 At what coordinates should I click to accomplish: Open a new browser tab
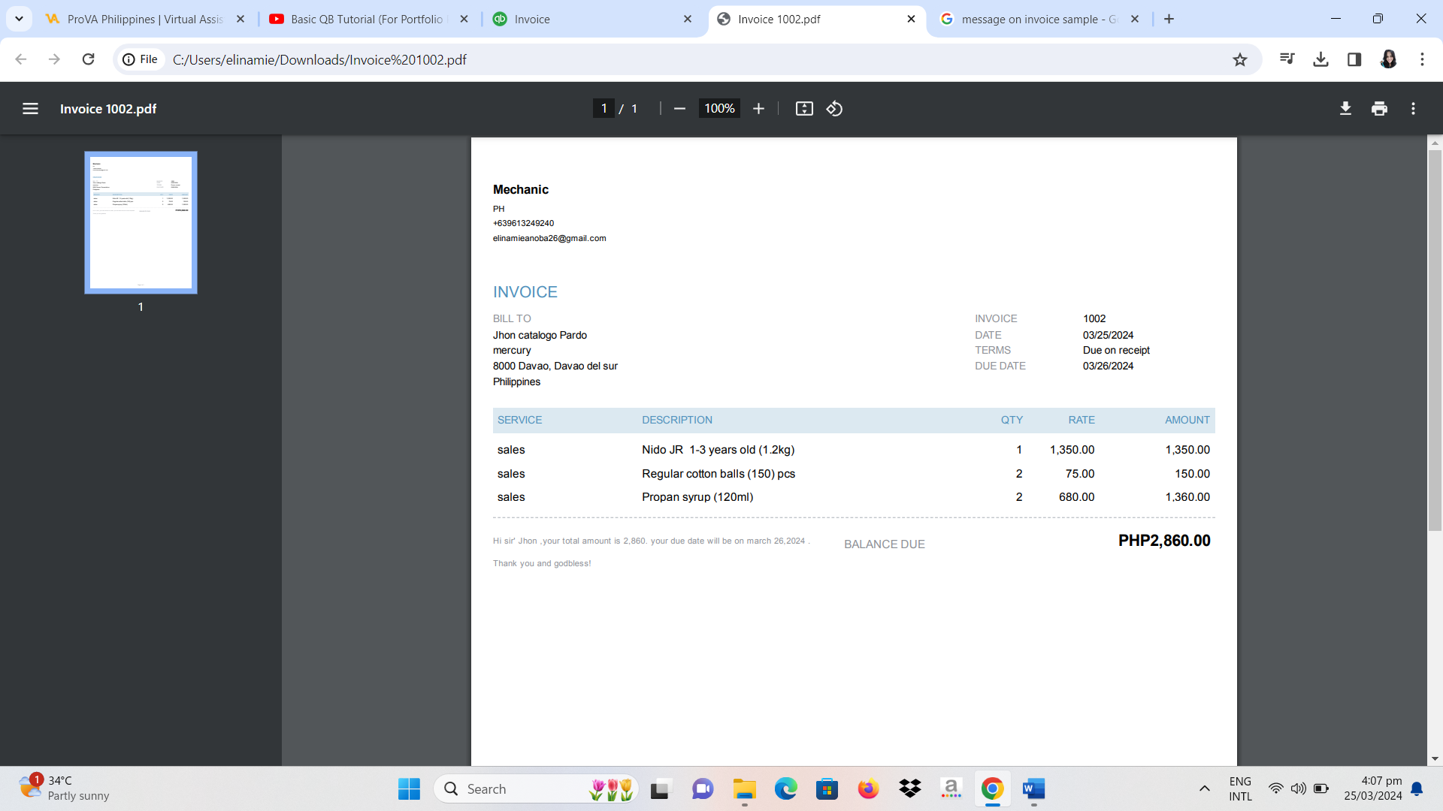click(1169, 19)
